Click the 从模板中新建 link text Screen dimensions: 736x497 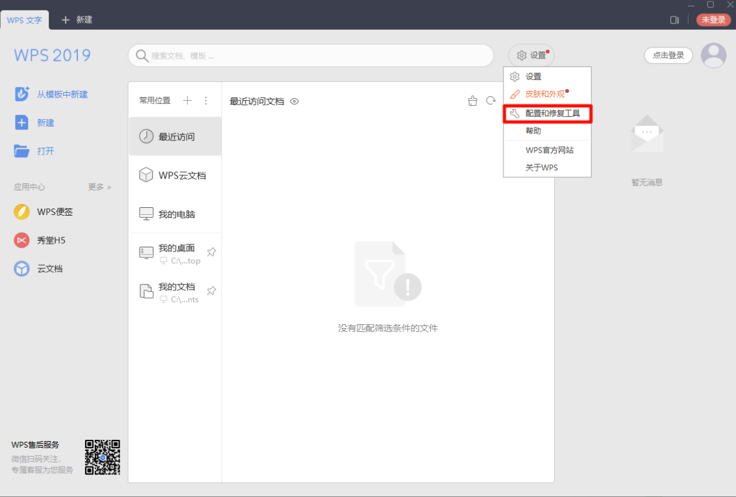pos(62,94)
